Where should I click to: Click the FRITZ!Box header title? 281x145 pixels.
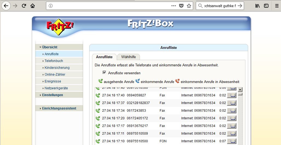151,24
